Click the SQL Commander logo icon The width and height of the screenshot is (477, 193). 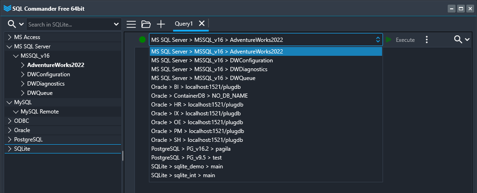point(7,8)
